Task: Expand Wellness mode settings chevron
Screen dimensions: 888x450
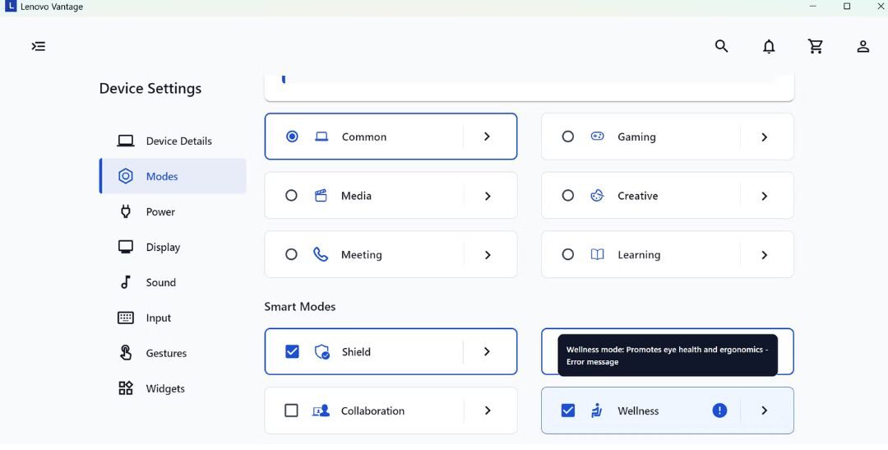Action: point(764,411)
